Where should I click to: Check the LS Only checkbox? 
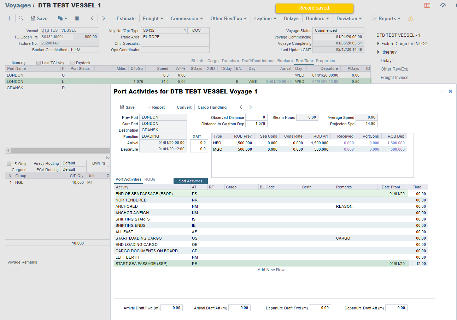[x=9, y=164]
